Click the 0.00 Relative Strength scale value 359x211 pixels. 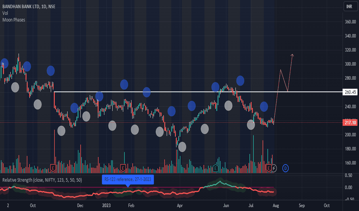coord(349,188)
